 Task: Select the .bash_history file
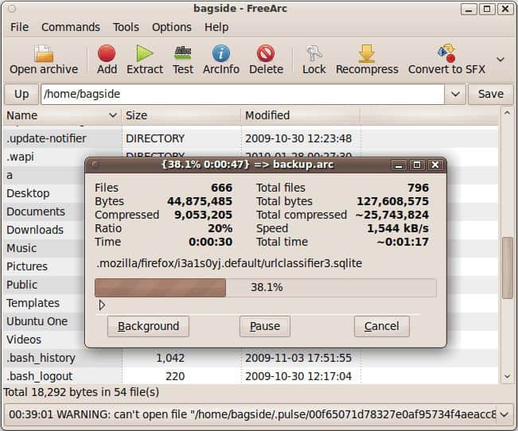pyautogui.click(x=251, y=358)
